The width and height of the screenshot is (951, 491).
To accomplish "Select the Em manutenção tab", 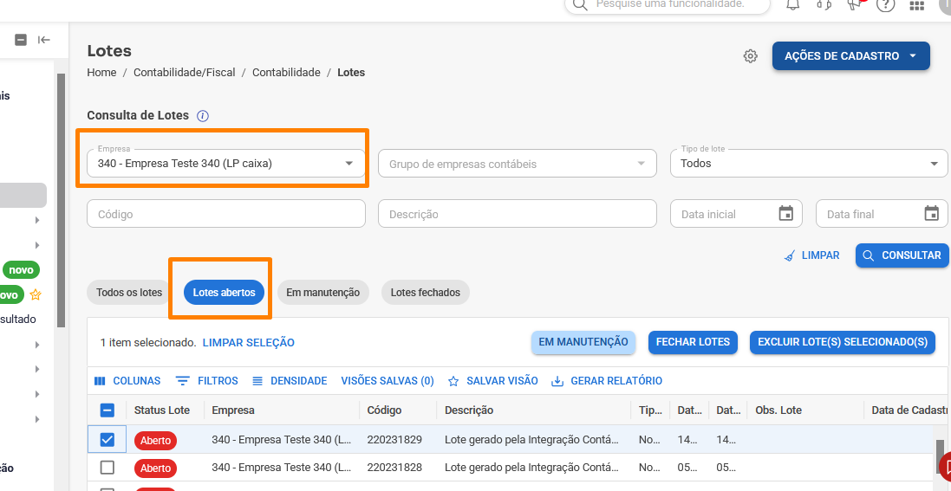I will (x=323, y=292).
